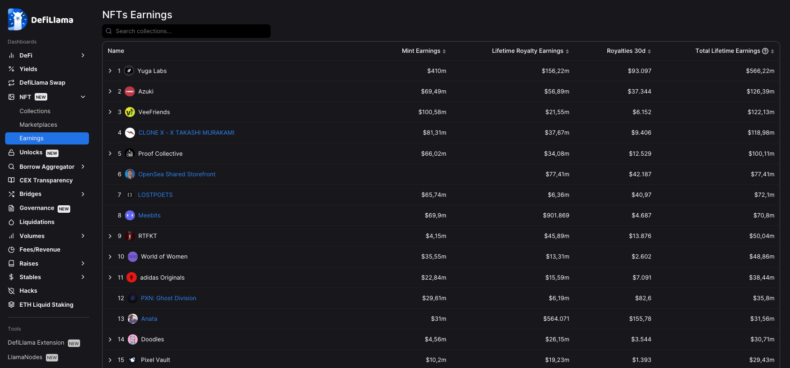Click the Yields percent icon
Image resolution: width=790 pixels, height=368 pixels.
tap(11, 69)
